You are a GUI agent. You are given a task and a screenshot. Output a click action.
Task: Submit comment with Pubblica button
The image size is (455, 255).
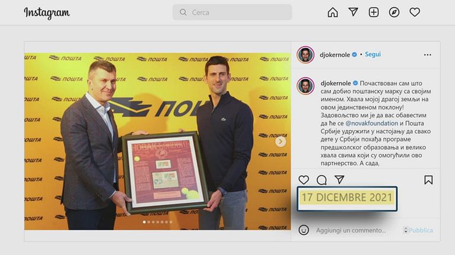click(x=421, y=230)
